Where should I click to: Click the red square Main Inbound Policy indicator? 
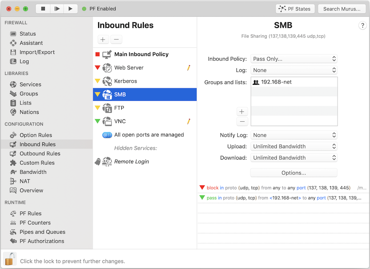click(x=97, y=54)
